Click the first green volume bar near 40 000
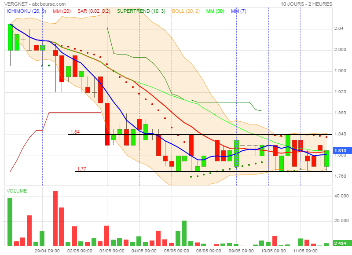 pyautogui.click(x=10, y=222)
